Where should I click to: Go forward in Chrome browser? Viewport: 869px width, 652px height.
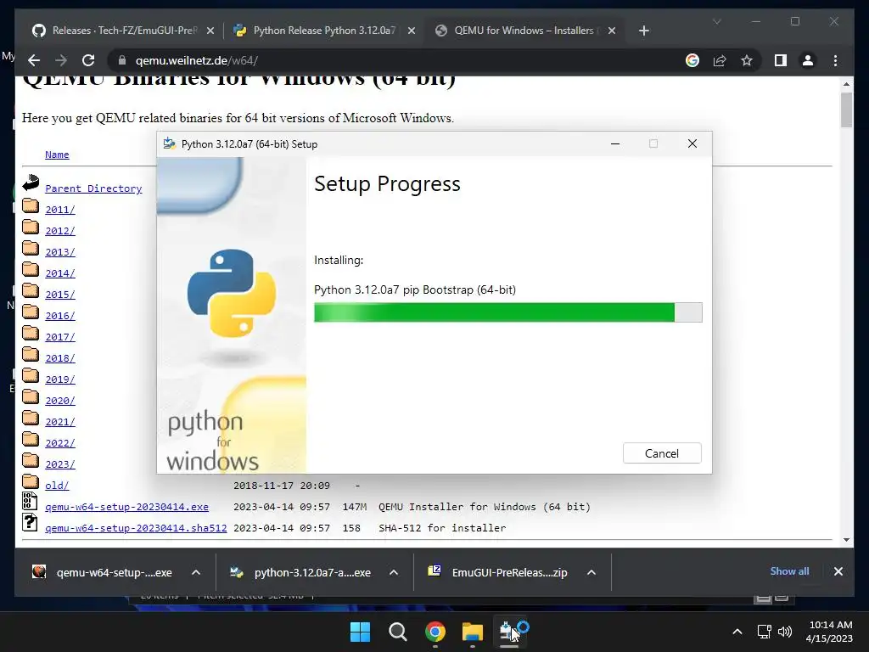point(61,60)
